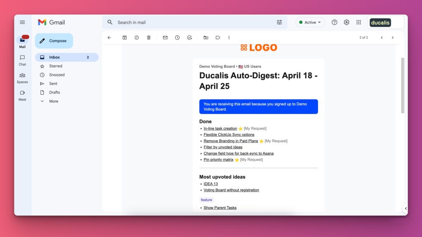The image size is (422, 237).
Task: Open Remove Branding in Paid Plans link
Action: click(231, 141)
